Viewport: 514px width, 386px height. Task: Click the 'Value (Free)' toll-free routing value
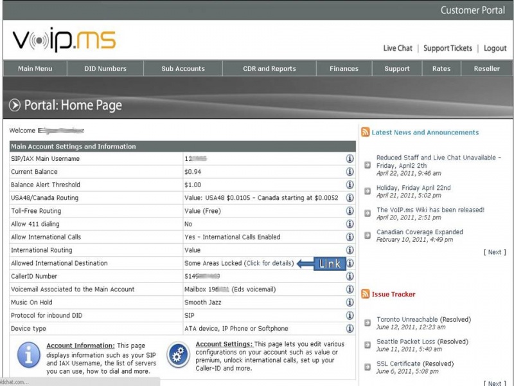(x=202, y=211)
